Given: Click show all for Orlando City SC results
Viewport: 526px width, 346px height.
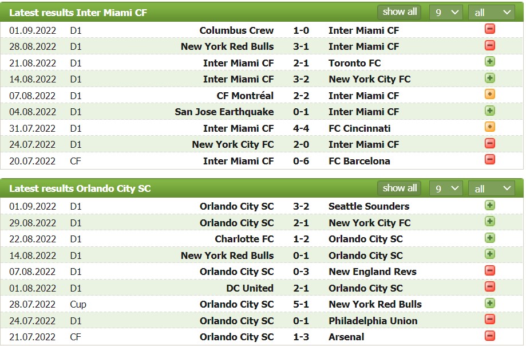Looking at the screenshot, I should (x=399, y=188).
